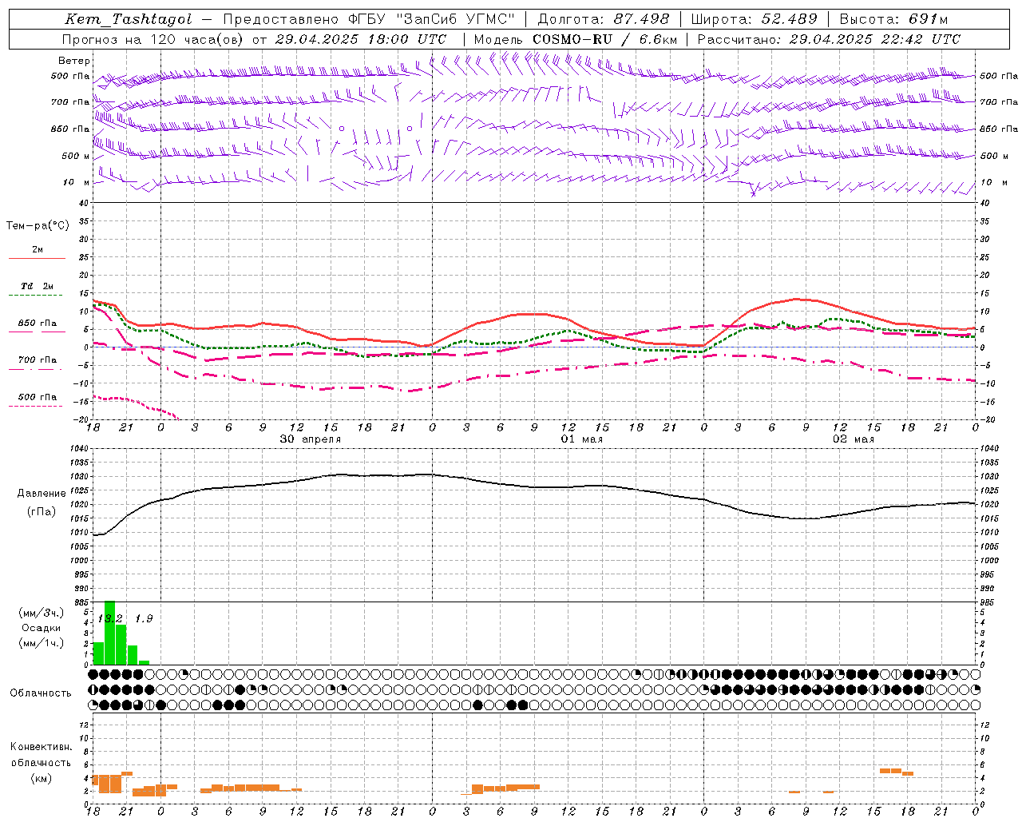The height and width of the screenshot is (818, 1022).
Task: Click the tallest green precipitation bar
Action: (x=110, y=633)
